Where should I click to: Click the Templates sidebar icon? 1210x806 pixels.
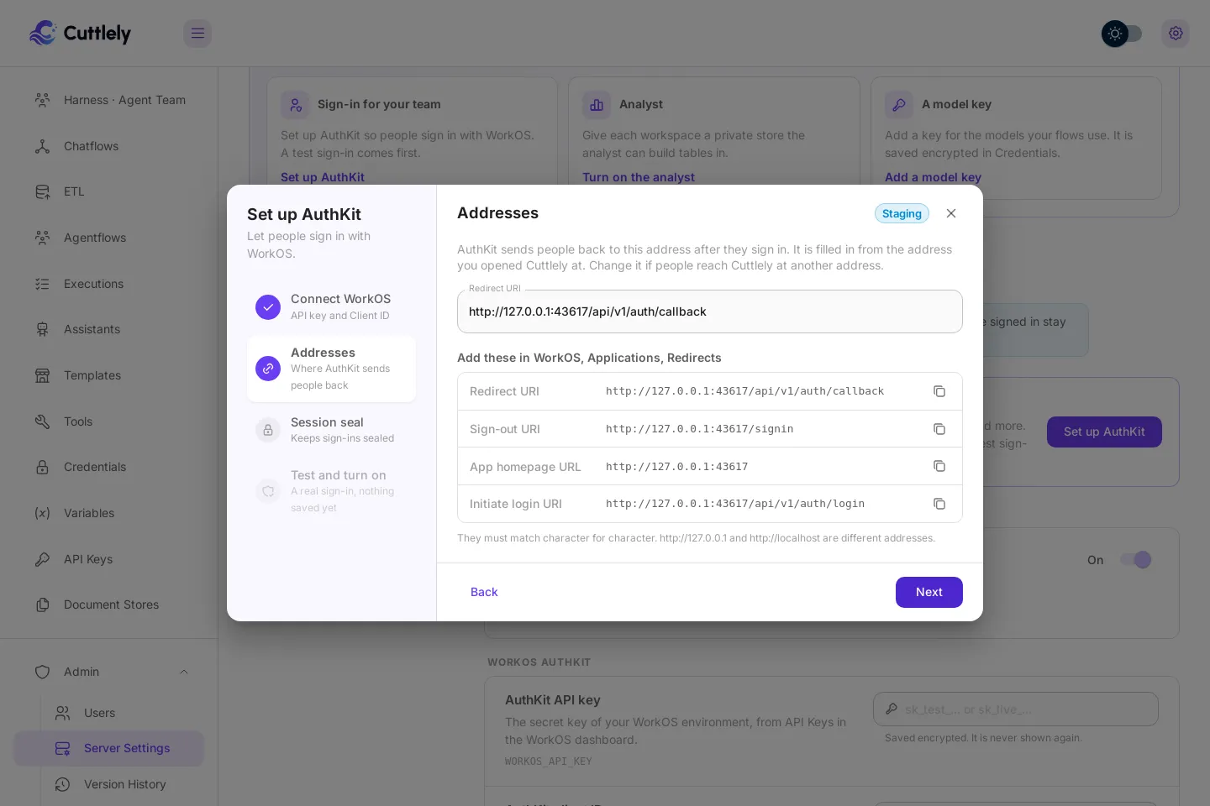coord(42,375)
